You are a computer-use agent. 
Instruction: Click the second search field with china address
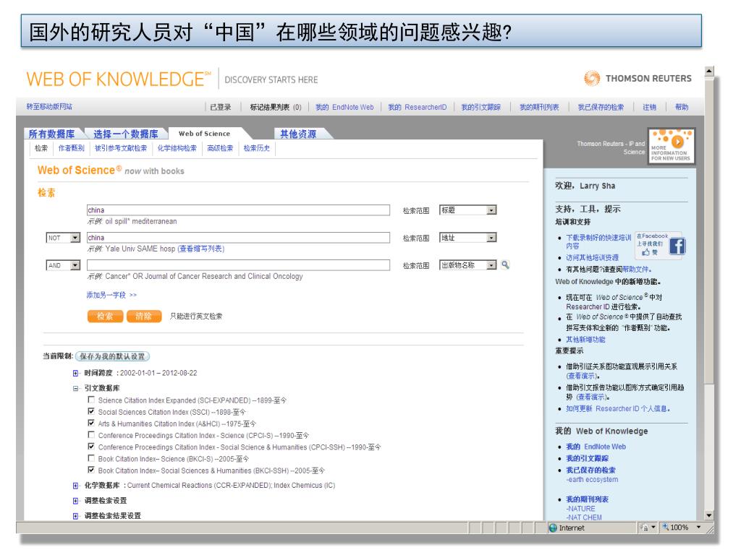click(x=238, y=237)
